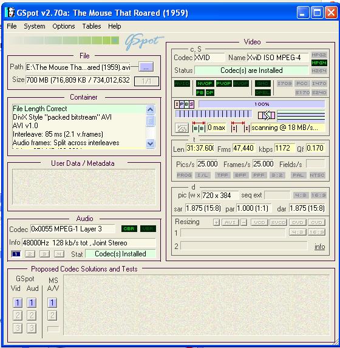Click the MPG4 codec indicator

tap(319, 63)
